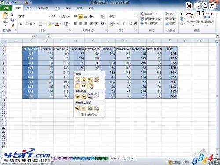The height and width of the screenshot is (165, 220).
Task: Choose Paste Formulas and Number Formatting option
Action: click(x=90, y=79)
